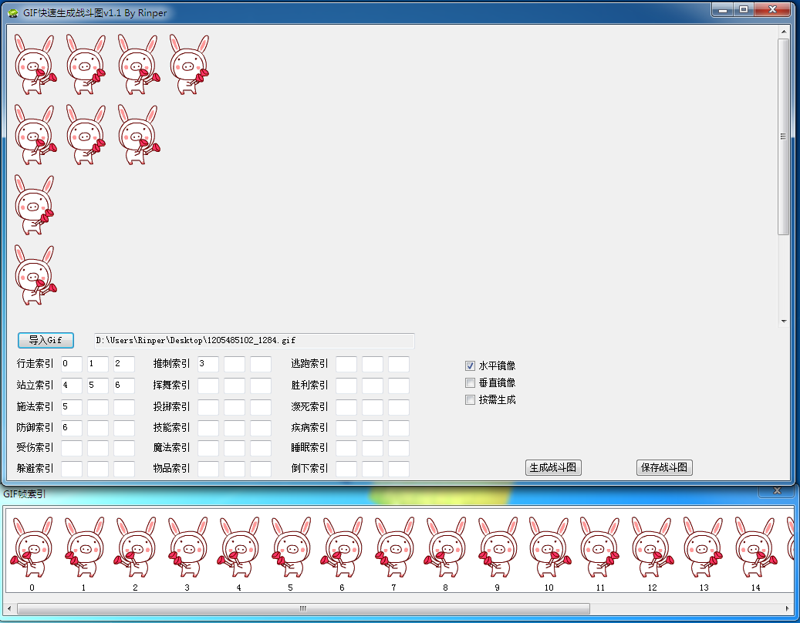800x623 pixels.
Task: Click the preview area scroll-down arrow
Action: click(784, 322)
